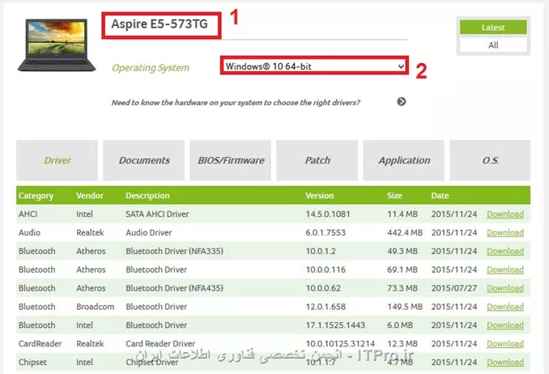Click the CardReader category cell
549x374 pixels.
40,343
